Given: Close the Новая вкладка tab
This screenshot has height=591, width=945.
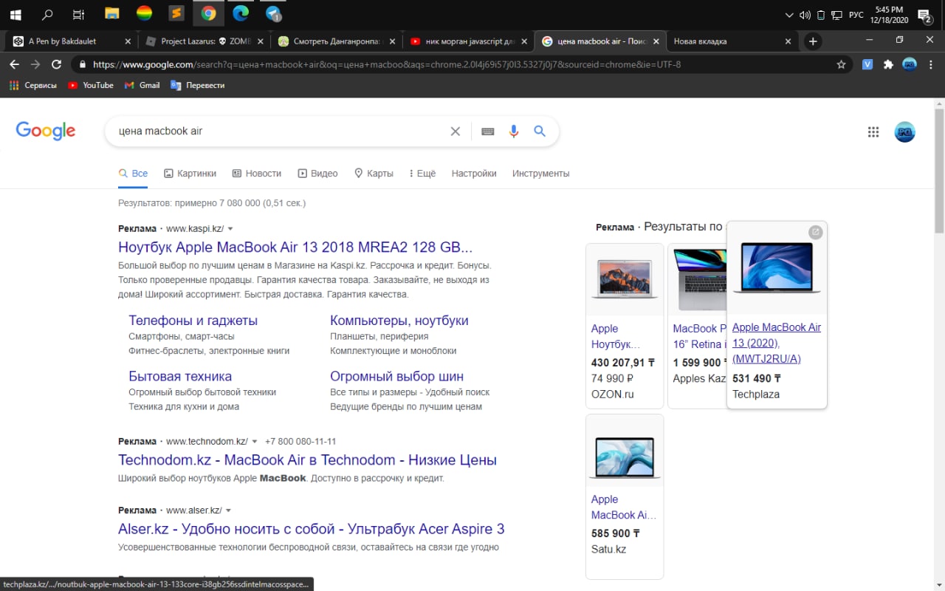Looking at the screenshot, I should [788, 41].
